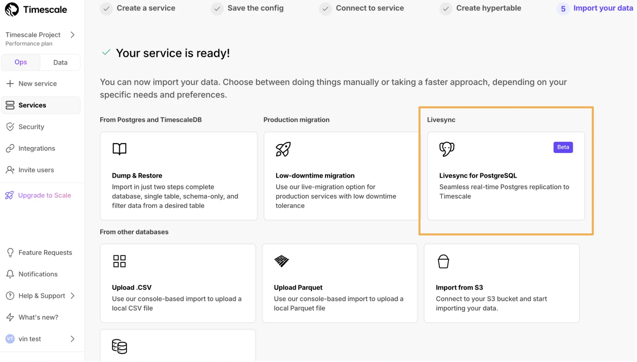Click the Invite users person icon
The image size is (637, 362).
(10, 170)
